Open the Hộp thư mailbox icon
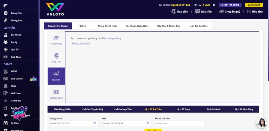 pos(249,12)
